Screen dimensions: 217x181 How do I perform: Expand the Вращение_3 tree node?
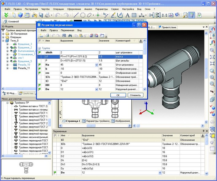[7, 44]
